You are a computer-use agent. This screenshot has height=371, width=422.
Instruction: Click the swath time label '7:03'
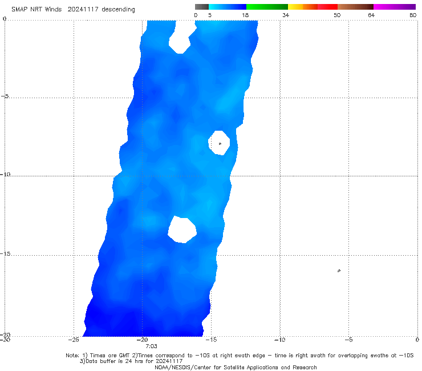[x=151, y=346]
